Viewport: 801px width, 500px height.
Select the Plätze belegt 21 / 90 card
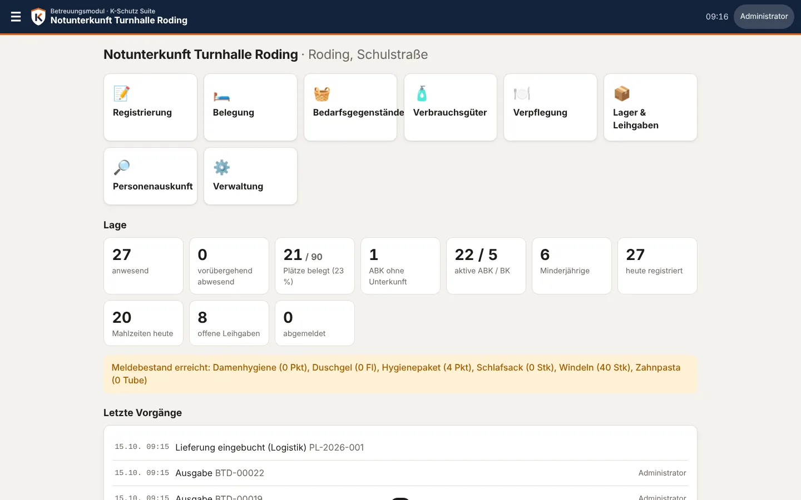coord(315,266)
